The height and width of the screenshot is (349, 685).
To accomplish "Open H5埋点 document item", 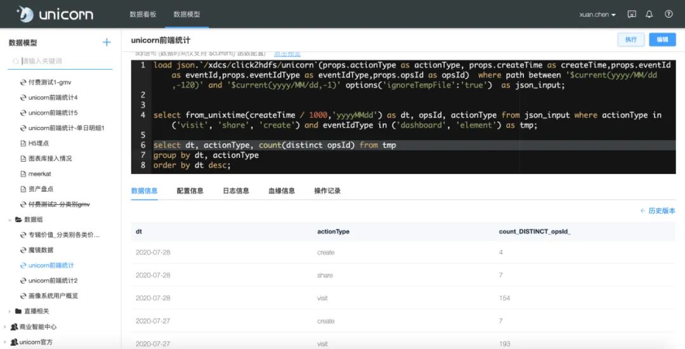I will pyautogui.click(x=39, y=143).
